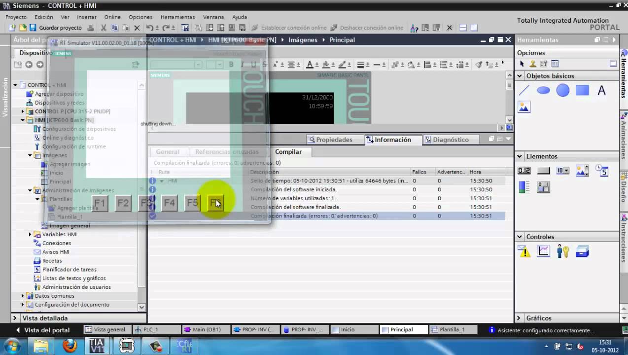Expand Datos comunes tree node

(23, 296)
